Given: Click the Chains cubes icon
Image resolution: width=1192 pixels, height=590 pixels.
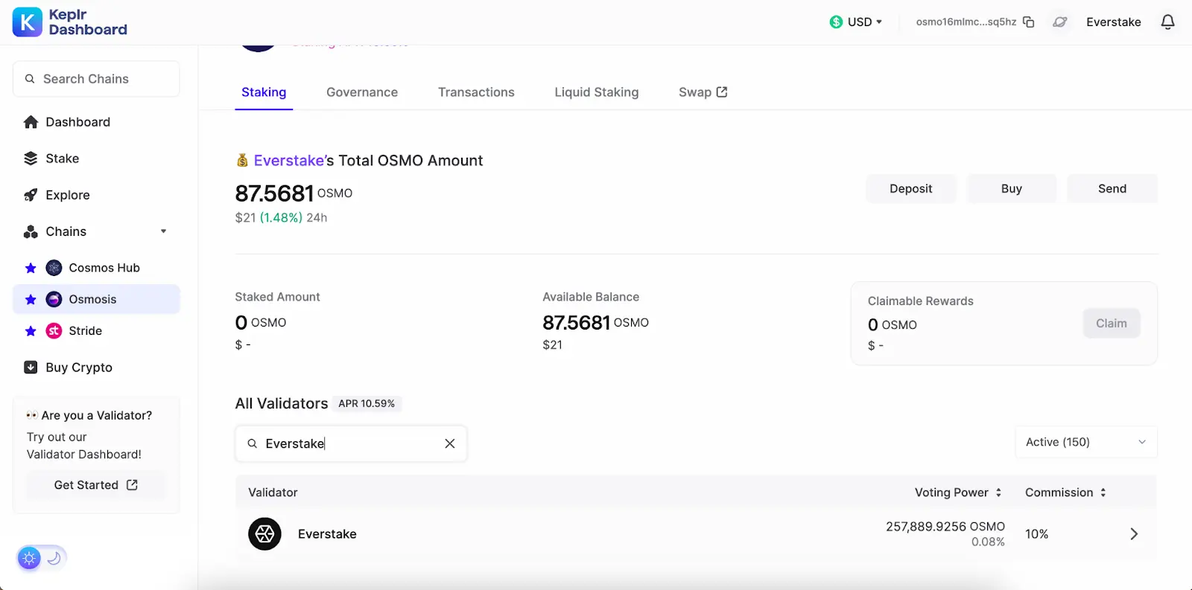Looking at the screenshot, I should [31, 231].
